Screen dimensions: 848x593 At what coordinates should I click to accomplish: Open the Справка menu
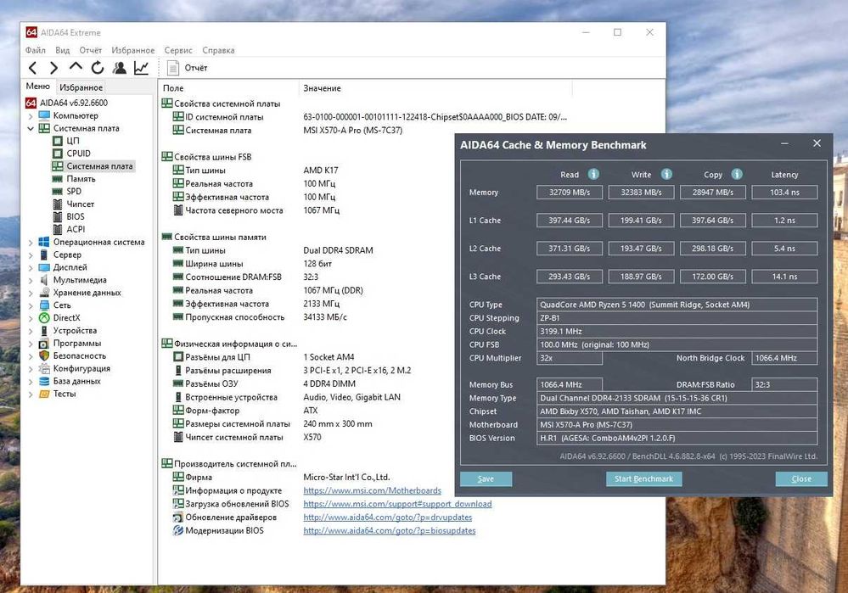pyautogui.click(x=218, y=50)
